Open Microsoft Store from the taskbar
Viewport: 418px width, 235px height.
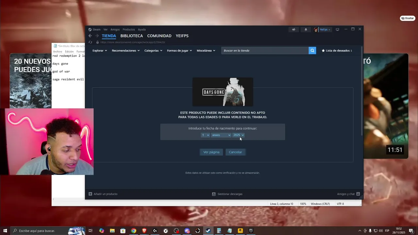point(123,231)
